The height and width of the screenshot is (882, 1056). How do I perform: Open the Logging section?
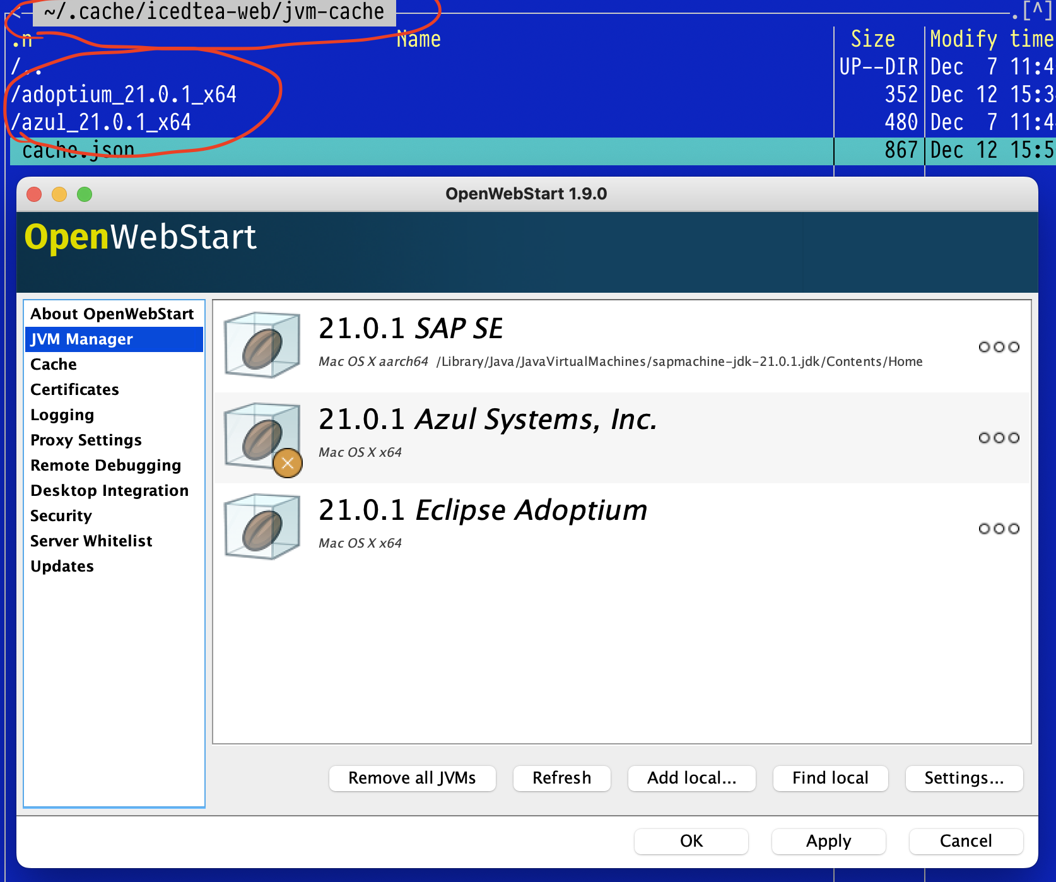pos(114,415)
